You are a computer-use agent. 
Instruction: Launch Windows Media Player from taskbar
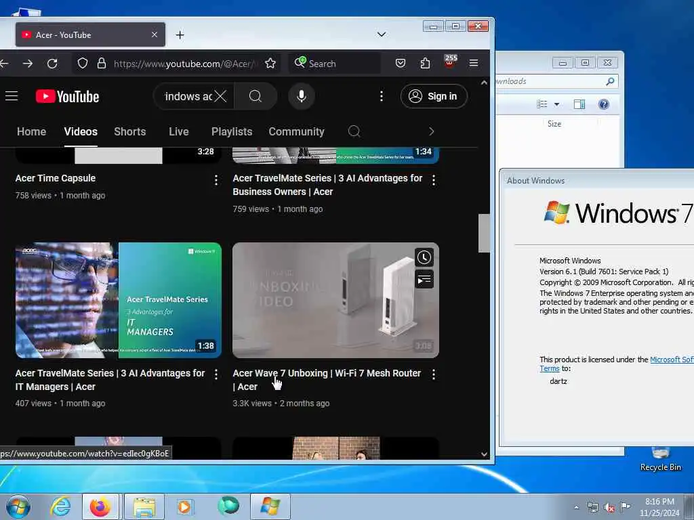tap(184, 506)
